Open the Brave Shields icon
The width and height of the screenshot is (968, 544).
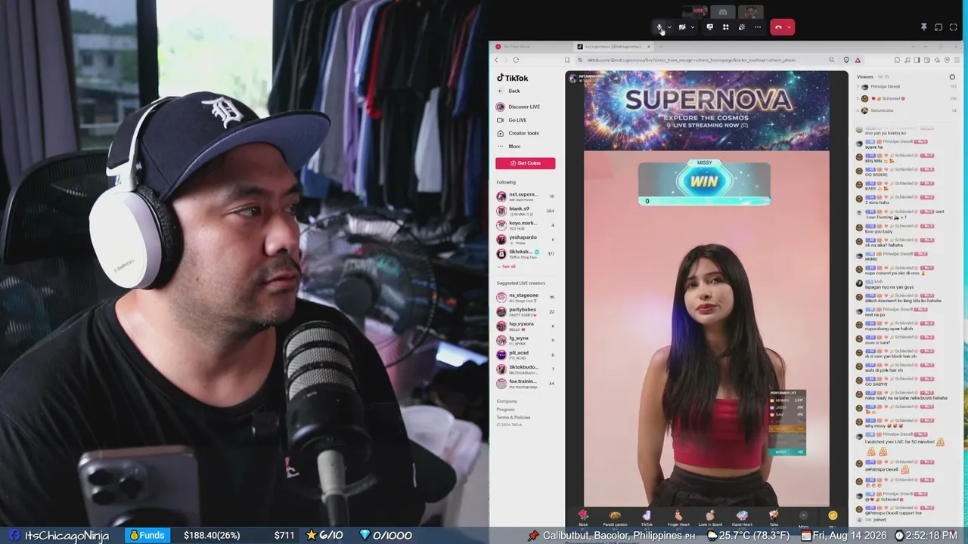click(846, 60)
